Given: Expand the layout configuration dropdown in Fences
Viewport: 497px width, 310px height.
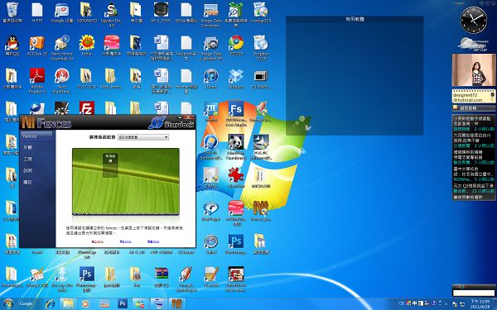Looking at the screenshot, I should [143, 137].
